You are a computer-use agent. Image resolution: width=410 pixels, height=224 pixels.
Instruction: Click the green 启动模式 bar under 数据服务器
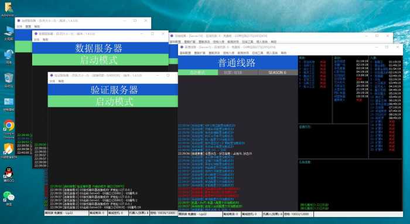point(100,60)
